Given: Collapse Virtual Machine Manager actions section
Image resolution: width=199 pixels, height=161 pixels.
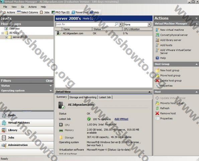Looking at the screenshot, I should tap(197, 24).
